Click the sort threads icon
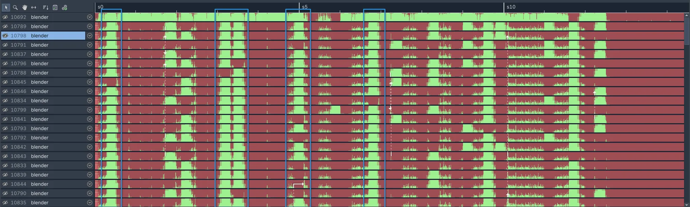Screen dimensions: 690x207 [45, 7]
